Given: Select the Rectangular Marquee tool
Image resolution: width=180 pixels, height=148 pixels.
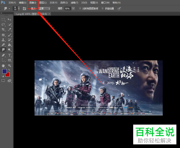Looking at the screenshot, I should (x=3, y=19).
